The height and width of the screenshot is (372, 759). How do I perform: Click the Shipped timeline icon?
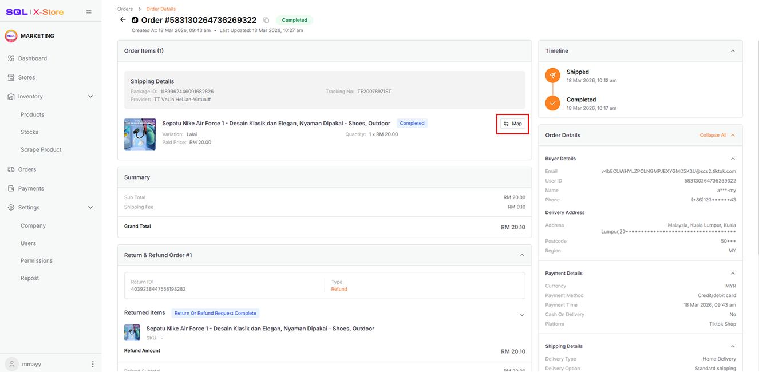[x=552, y=76]
